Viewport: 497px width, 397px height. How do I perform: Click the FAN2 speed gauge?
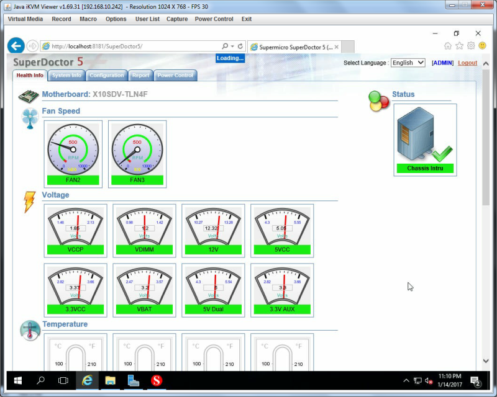click(x=73, y=154)
